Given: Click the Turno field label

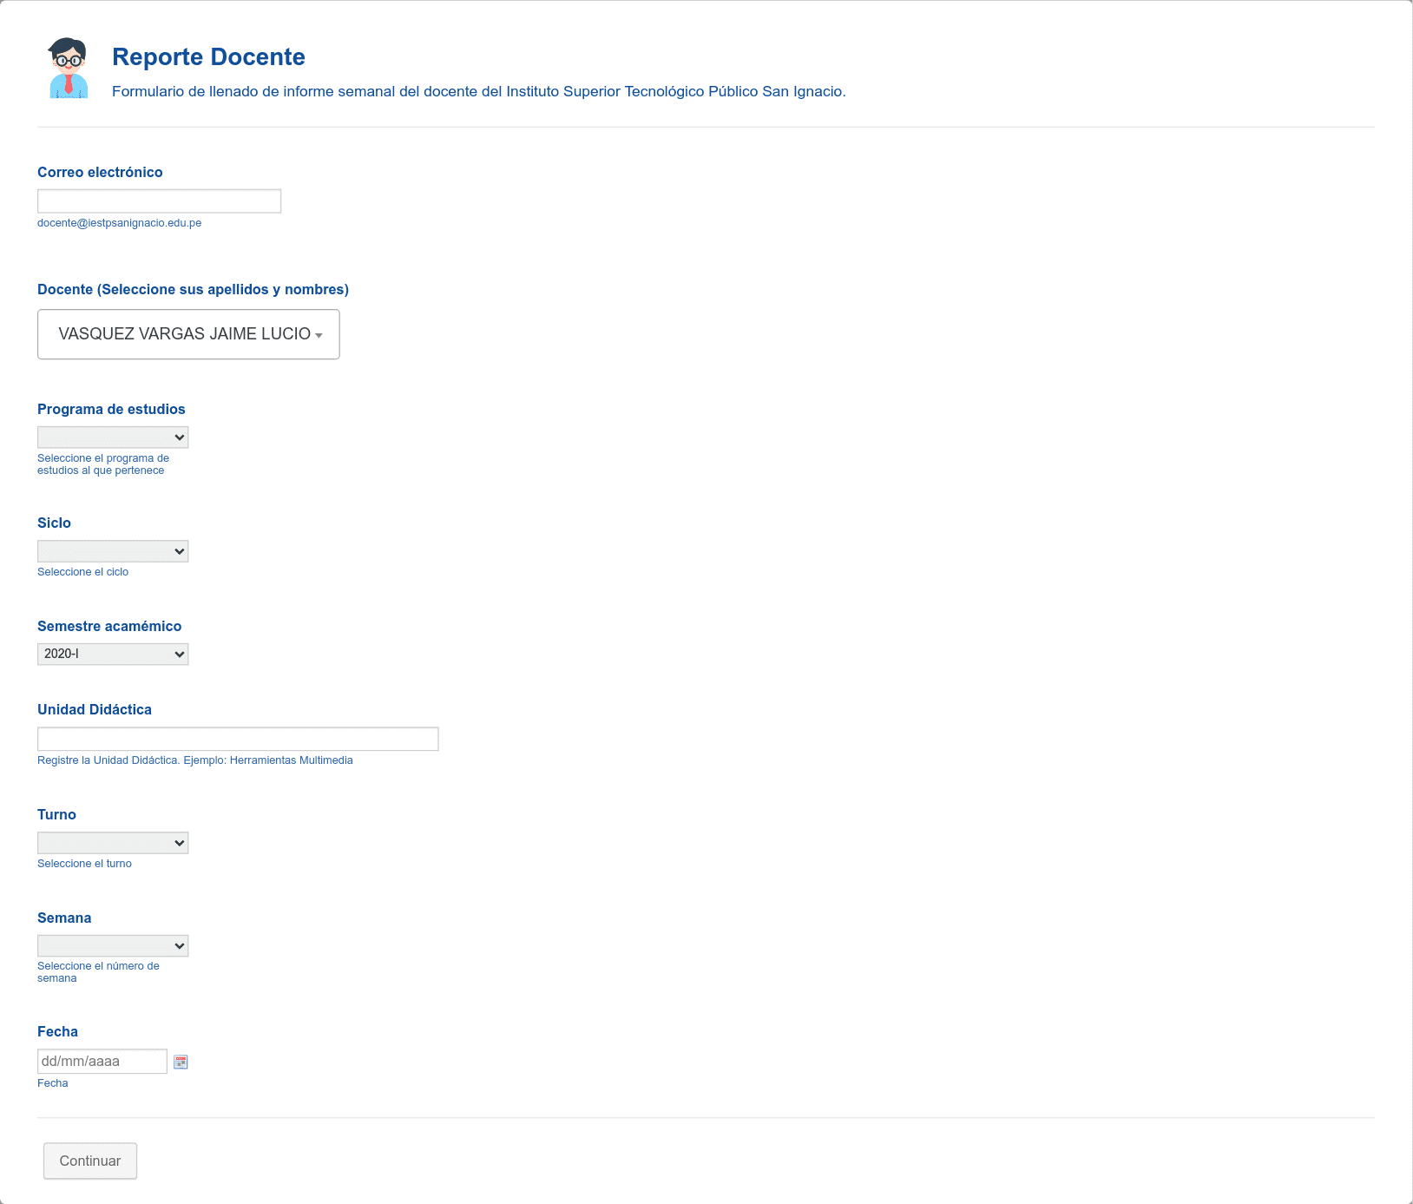Looking at the screenshot, I should pyautogui.click(x=56, y=814).
